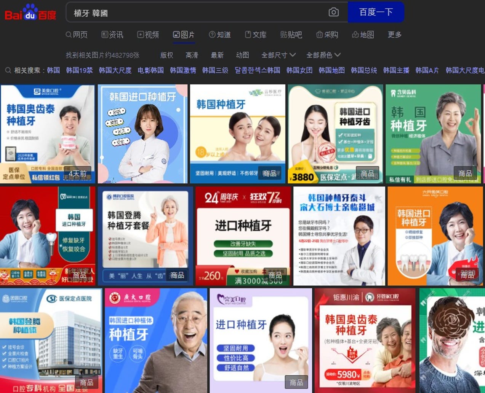Open the 康大口腔 种植牙 laughing man image
This screenshot has width=485, height=393.
[x=156, y=340]
